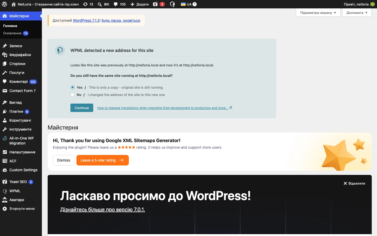Expand Допомога help dropdown
Image resolution: width=377 pixels, height=236 pixels.
(357, 13)
